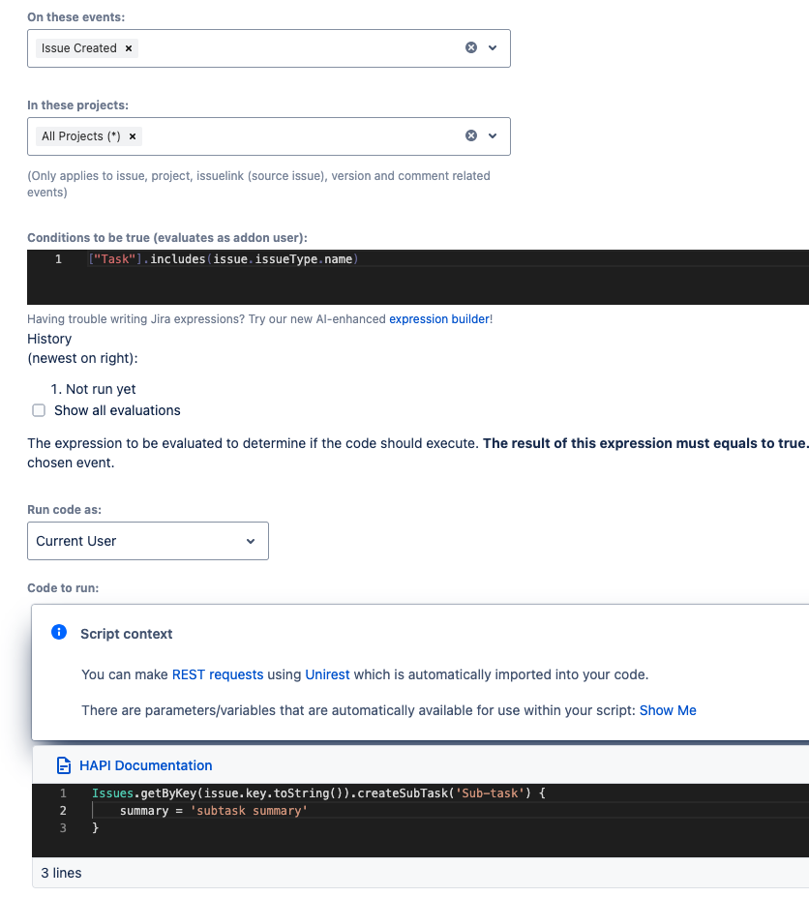The width and height of the screenshot is (809, 897).
Task: Open the Run code as dropdown
Action: coord(147,540)
